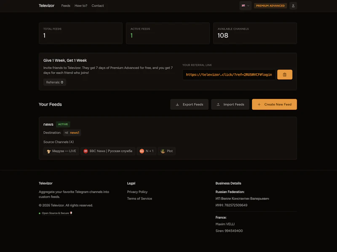Click the footer Televizor heading
The image size is (337, 252).
(45, 183)
